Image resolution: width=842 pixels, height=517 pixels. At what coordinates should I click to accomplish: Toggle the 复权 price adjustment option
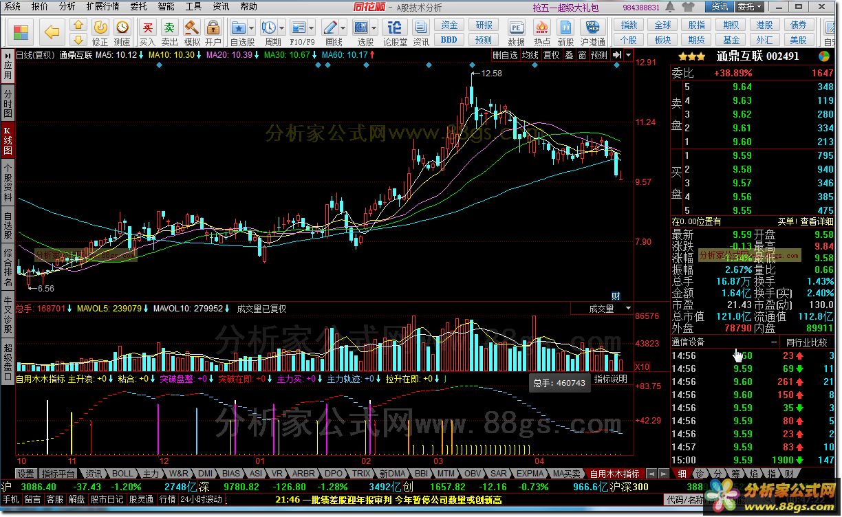[551, 55]
